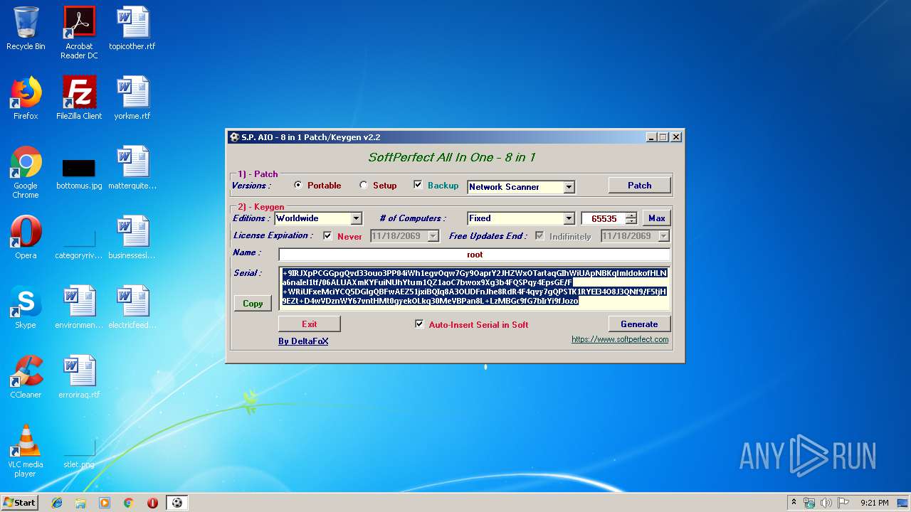This screenshot has height=512, width=911.
Task: Toggle the Backup checkbox
Action: [x=418, y=185]
